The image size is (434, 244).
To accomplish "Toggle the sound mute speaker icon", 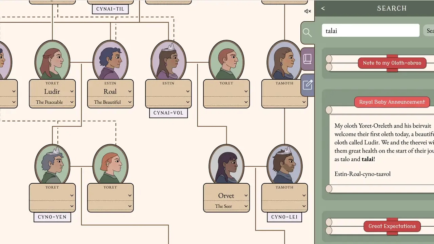I will tap(308, 11).
